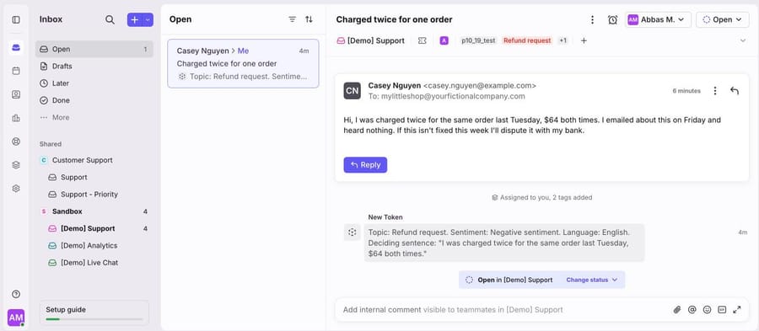Image resolution: width=759 pixels, height=331 pixels.
Task: Click the ticket icon next to [Demo] Support
Action: 423,40
